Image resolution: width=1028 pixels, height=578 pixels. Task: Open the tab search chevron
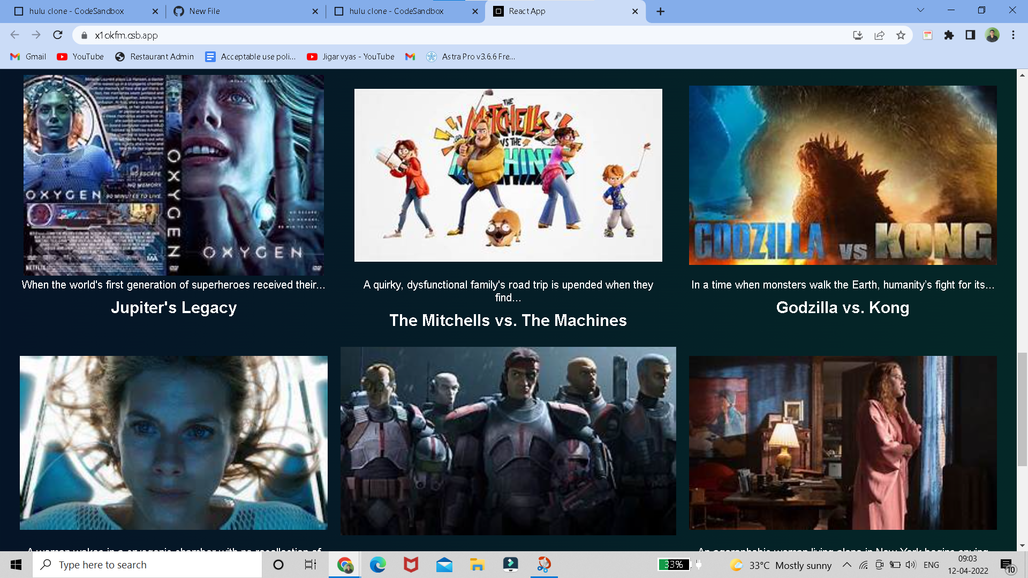(920, 10)
